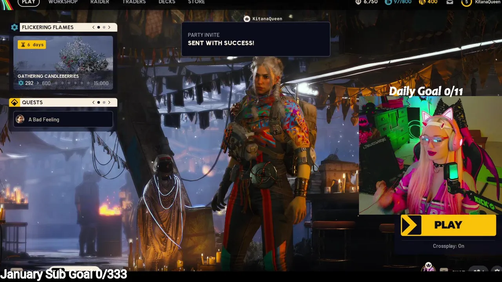Click the Flickering Flames event gear icon
Image resolution: width=502 pixels, height=282 pixels.
(x=15, y=27)
